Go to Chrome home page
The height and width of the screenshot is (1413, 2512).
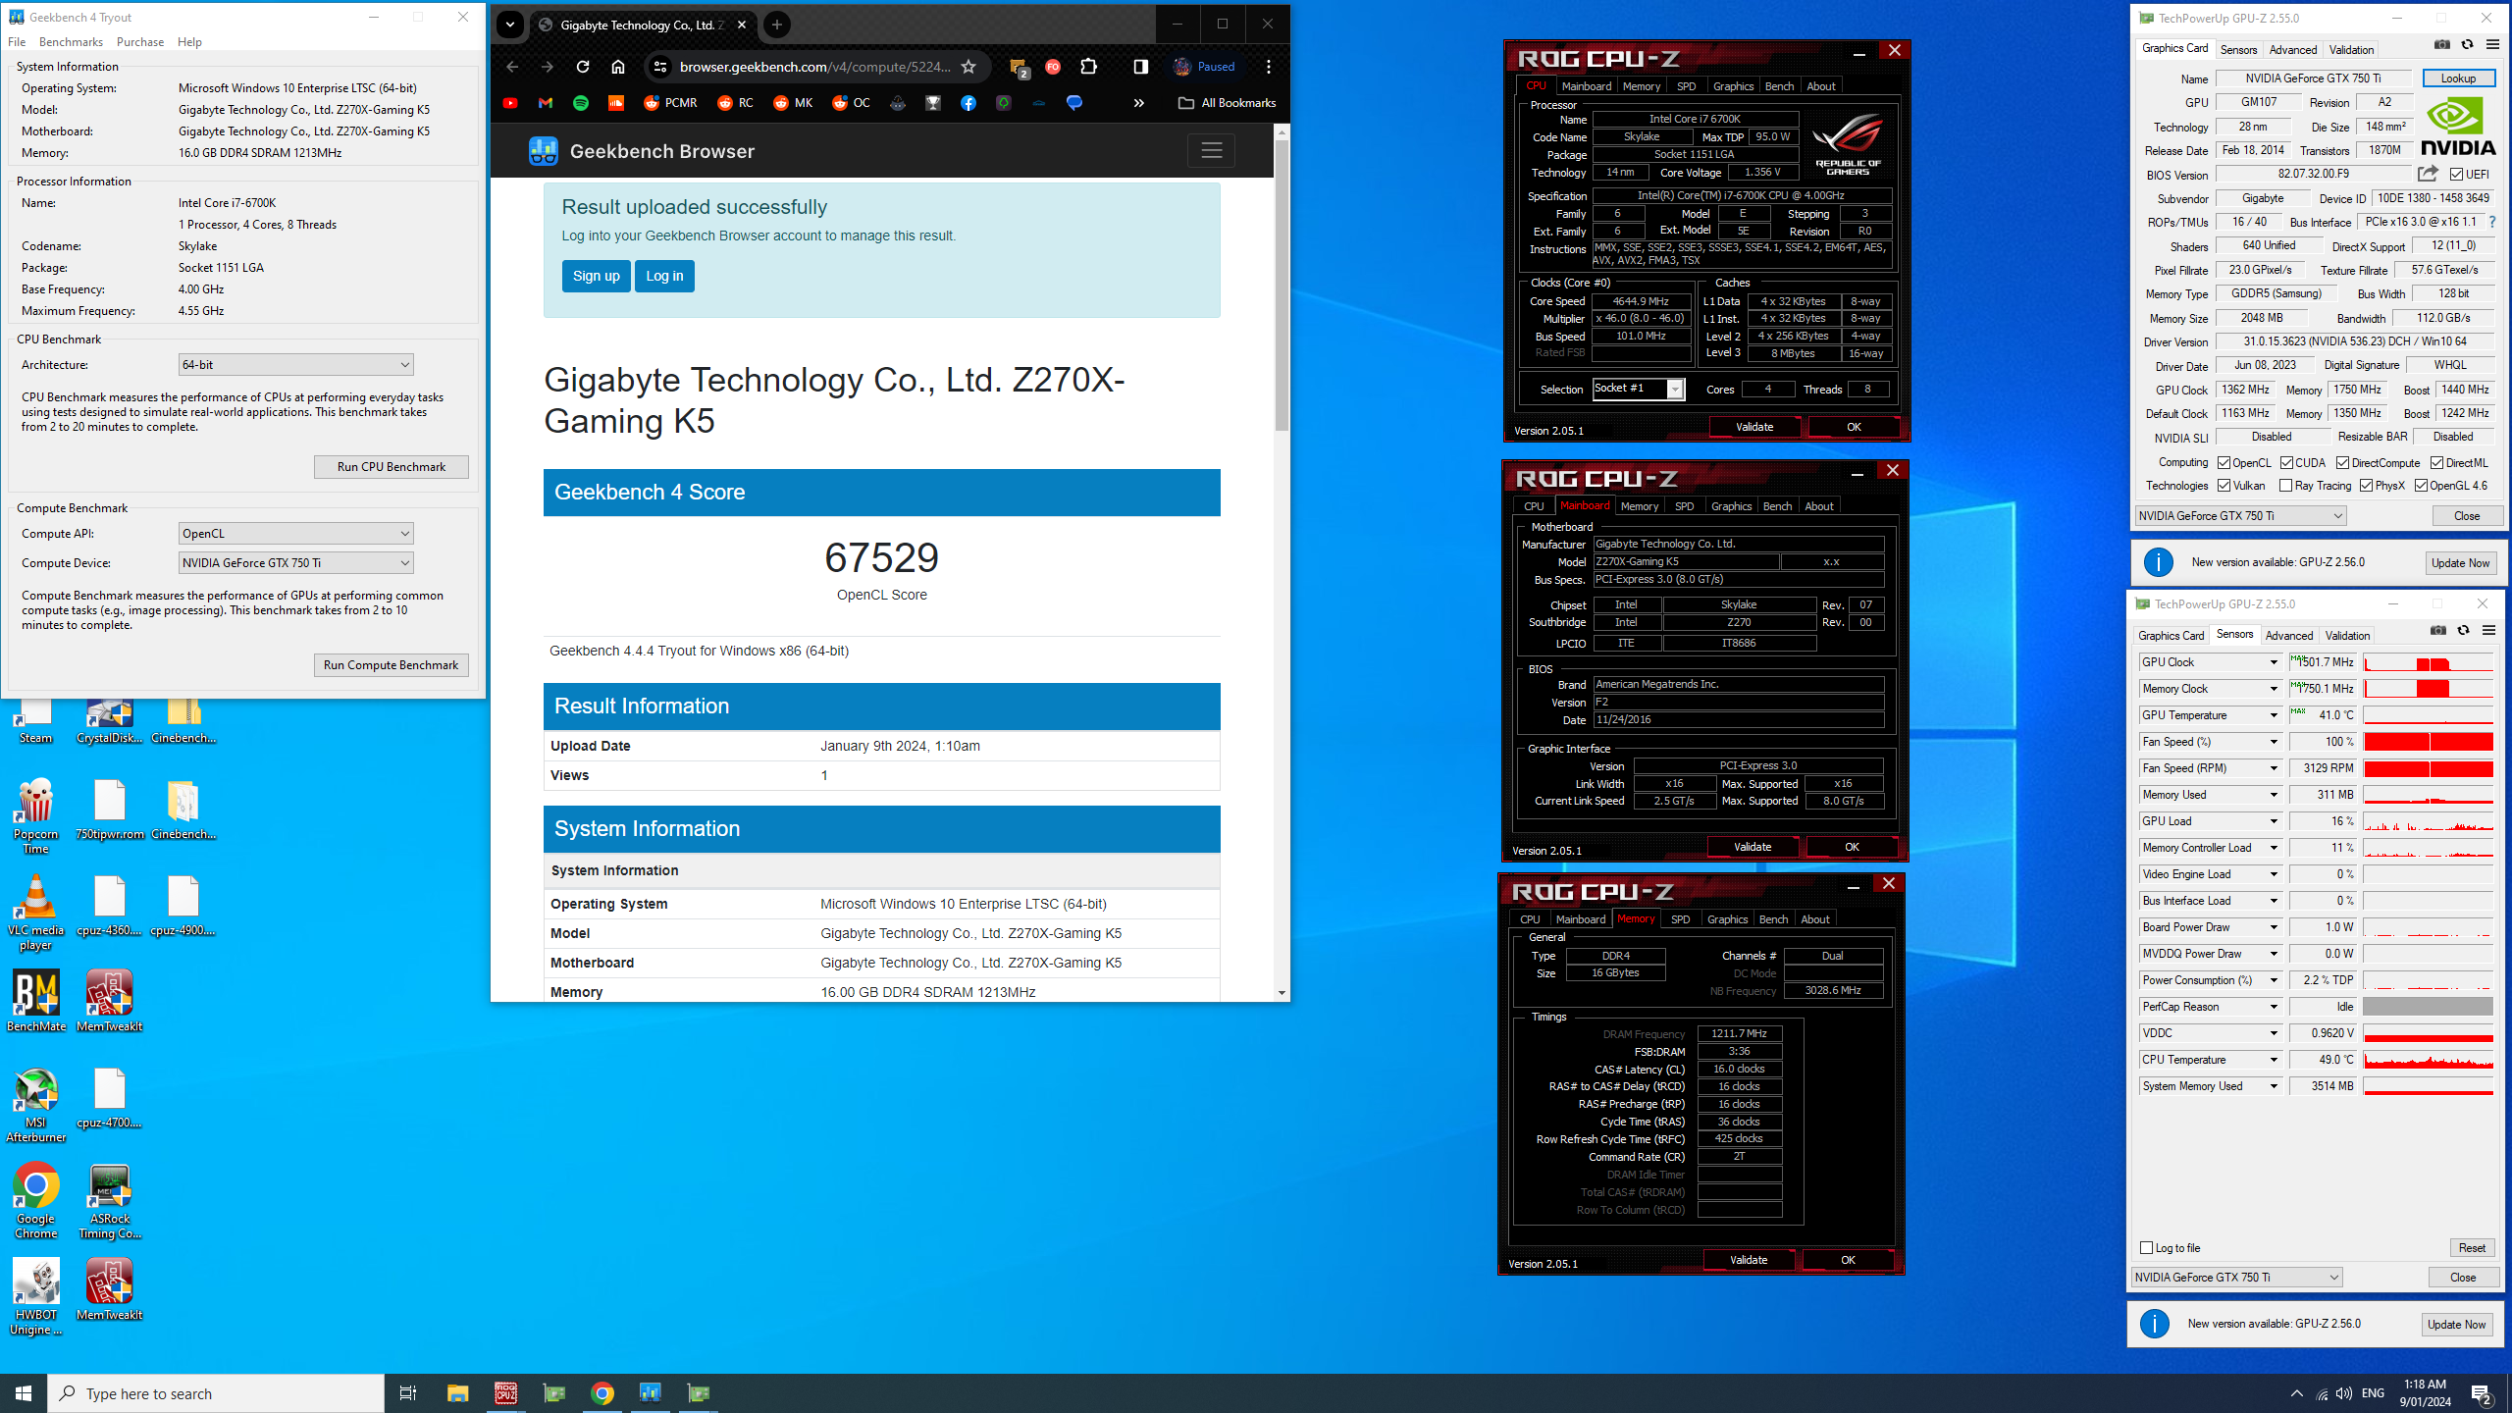pos(618,67)
